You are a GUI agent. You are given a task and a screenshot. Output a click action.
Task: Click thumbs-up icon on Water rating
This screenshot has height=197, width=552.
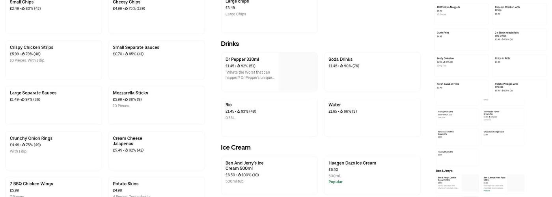[341, 112]
